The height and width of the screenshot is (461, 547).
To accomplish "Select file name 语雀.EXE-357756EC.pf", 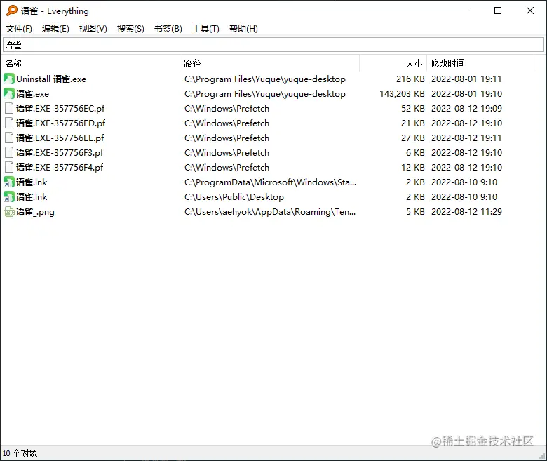I will click(60, 109).
